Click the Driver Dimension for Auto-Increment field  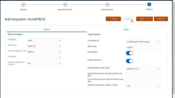coord(143,80)
